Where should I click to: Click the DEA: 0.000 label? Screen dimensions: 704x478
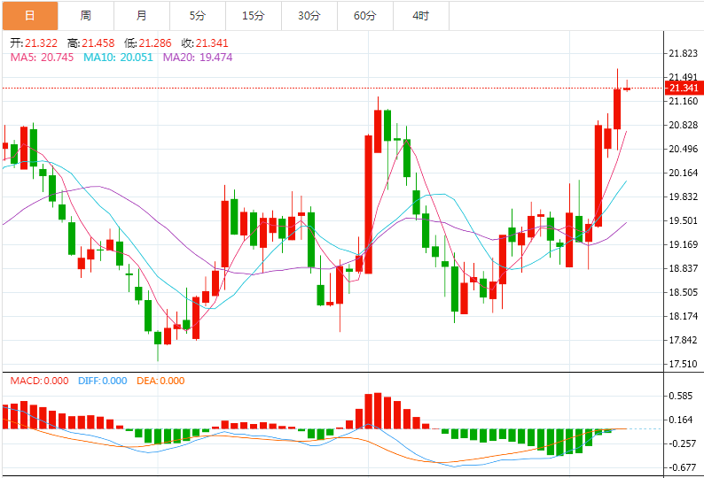pyautogui.click(x=160, y=381)
